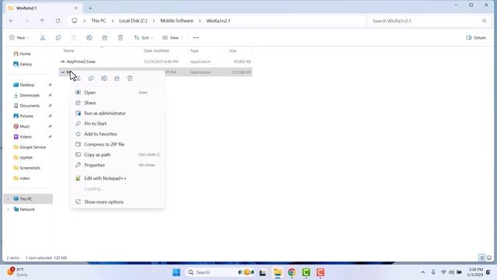The height and width of the screenshot is (280, 497).
Task: Expand the chevron after Mobile Software in the address bar
Action: pyautogui.click(x=200, y=21)
